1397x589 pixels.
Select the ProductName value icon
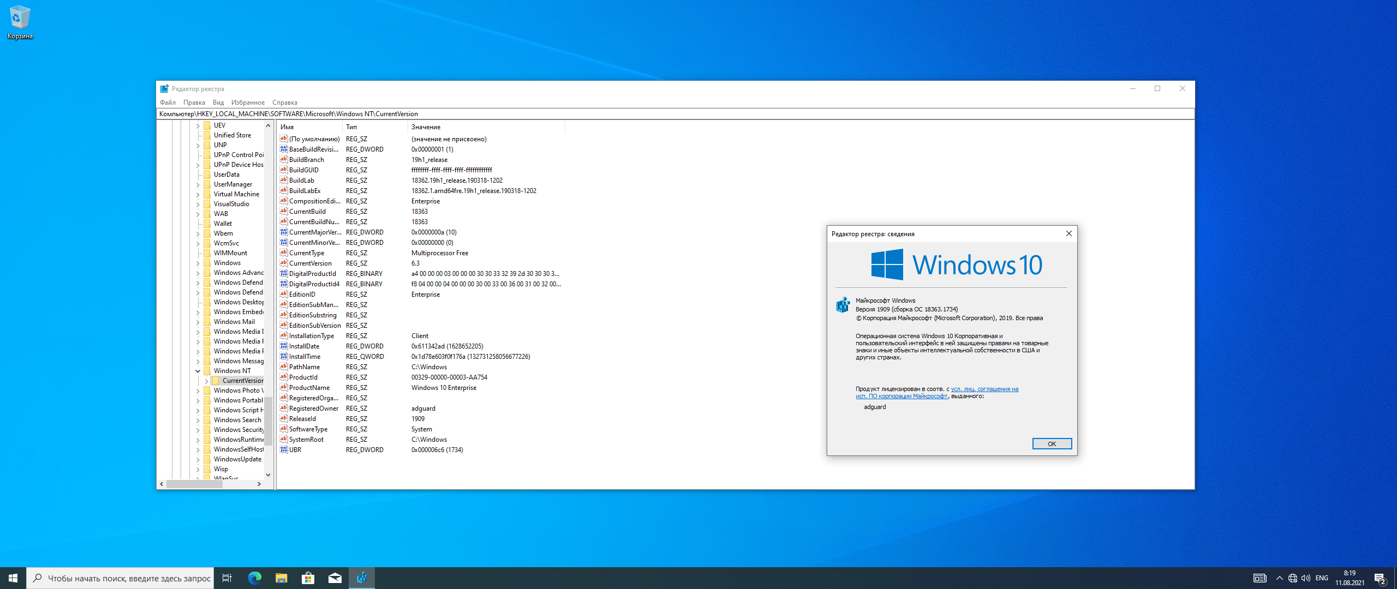(284, 388)
